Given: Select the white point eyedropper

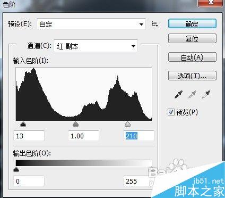Looking at the screenshot, I should [206, 94].
